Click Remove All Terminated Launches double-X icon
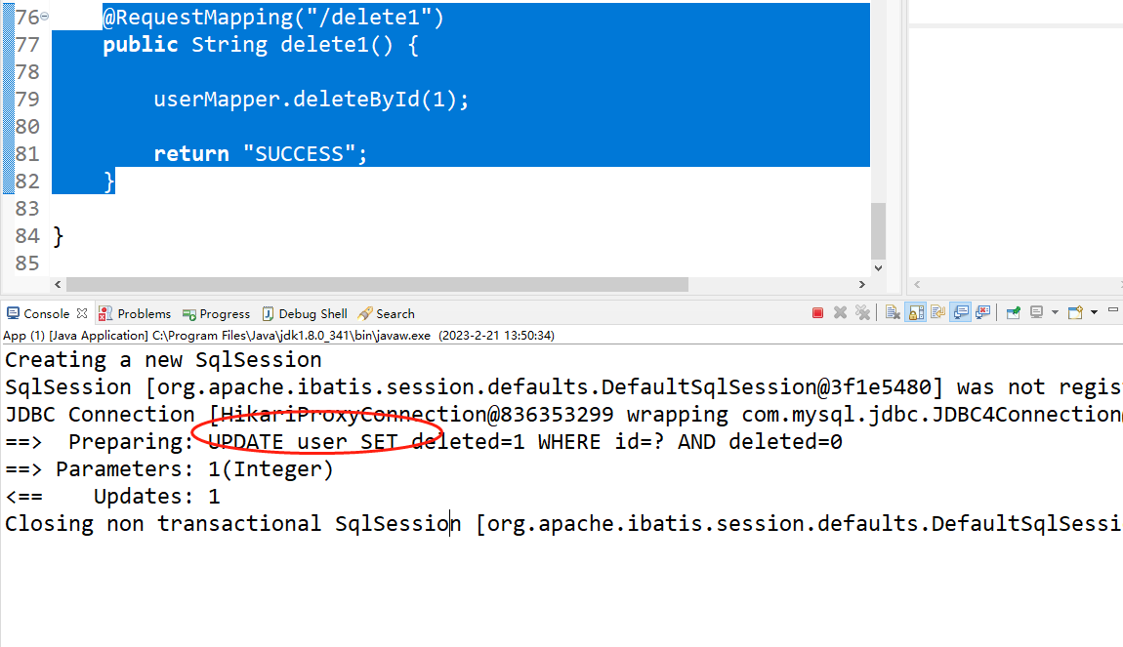The height and width of the screenshot is (647, 1123). (862, 312)
